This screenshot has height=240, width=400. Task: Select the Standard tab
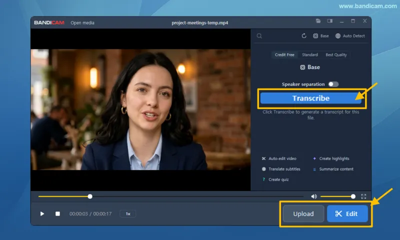pos(310,54)
